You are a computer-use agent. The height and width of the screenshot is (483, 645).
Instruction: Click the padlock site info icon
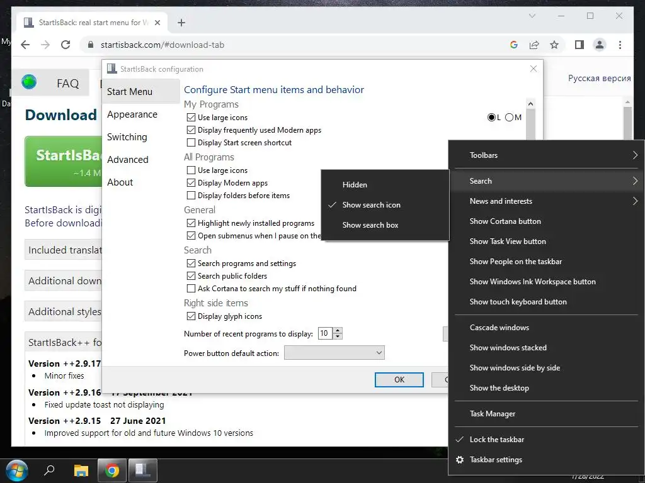(91, 45)
